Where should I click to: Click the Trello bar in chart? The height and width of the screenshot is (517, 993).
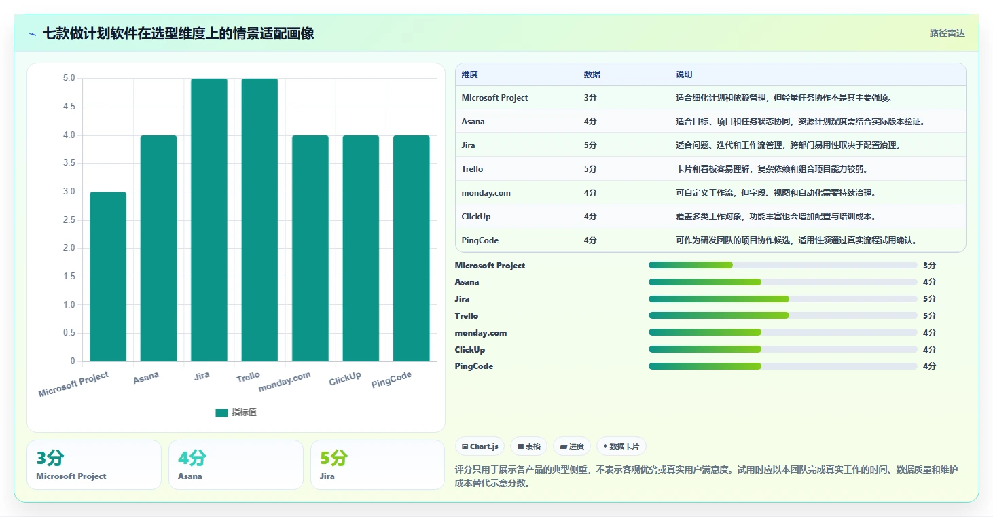[259, 220]
